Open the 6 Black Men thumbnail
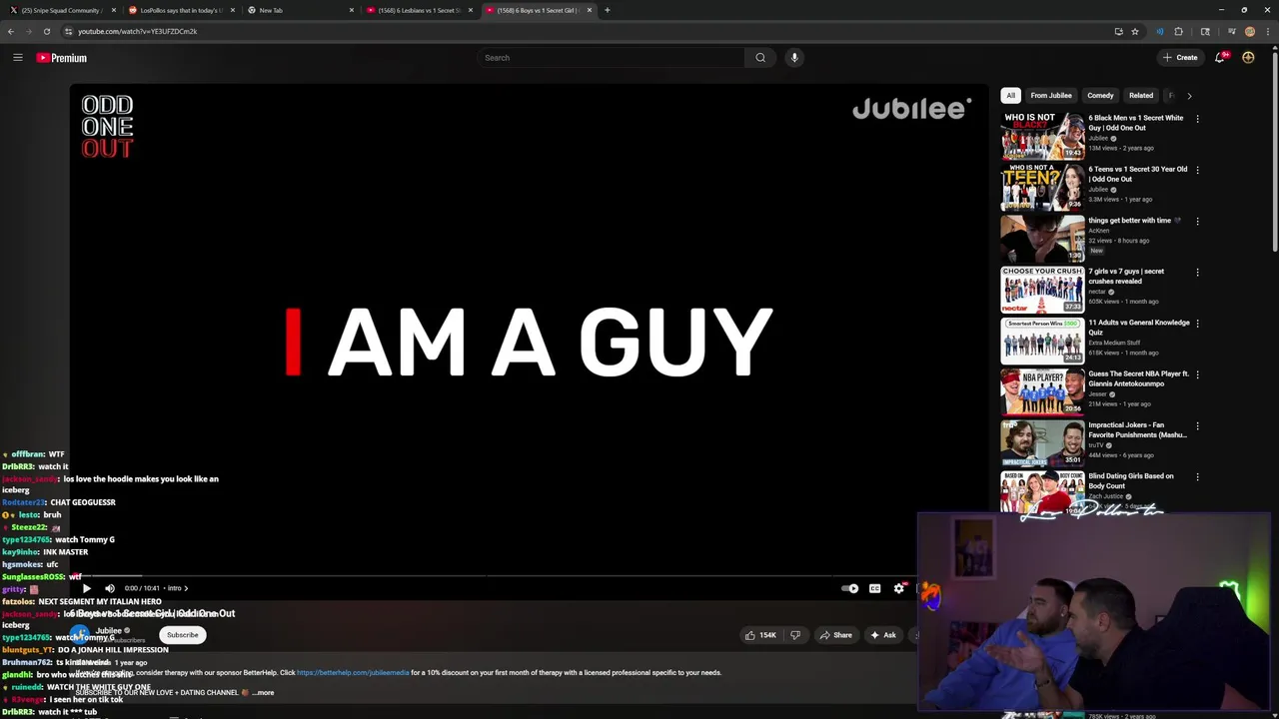Viewport: 1279px width, 719px height. pos(1042,136)
